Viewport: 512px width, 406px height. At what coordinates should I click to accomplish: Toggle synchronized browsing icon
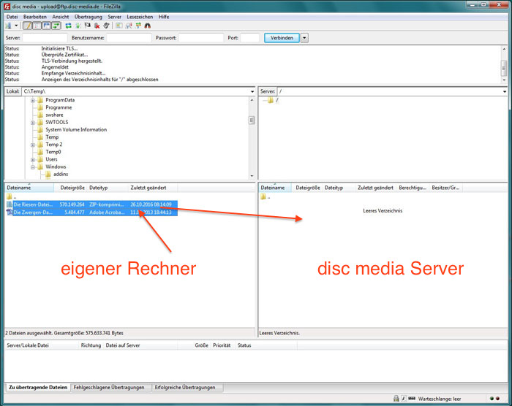pos(138,26)
